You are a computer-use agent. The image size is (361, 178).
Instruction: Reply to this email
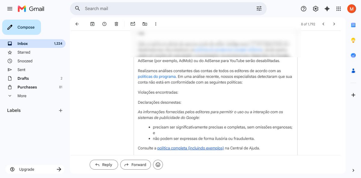coord(104,165)
